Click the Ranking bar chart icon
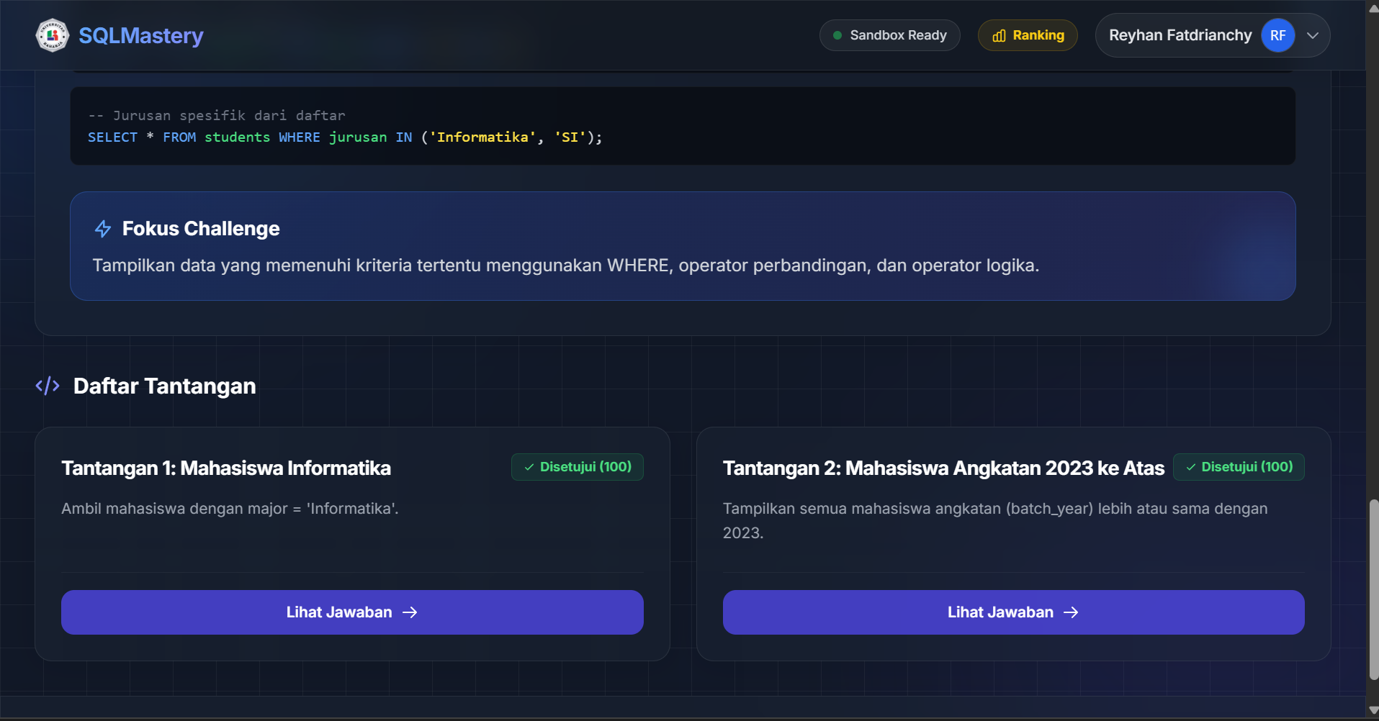 (x=999, y=35)
